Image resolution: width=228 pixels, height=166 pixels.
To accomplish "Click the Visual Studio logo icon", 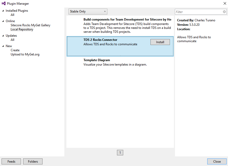I will click(x=4, y=4).
